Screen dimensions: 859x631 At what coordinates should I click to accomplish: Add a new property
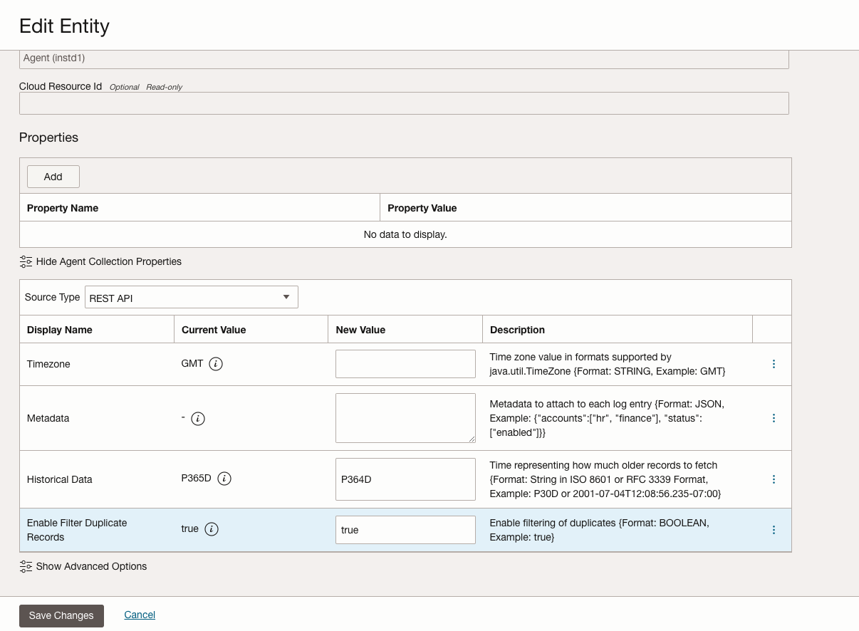53,176
